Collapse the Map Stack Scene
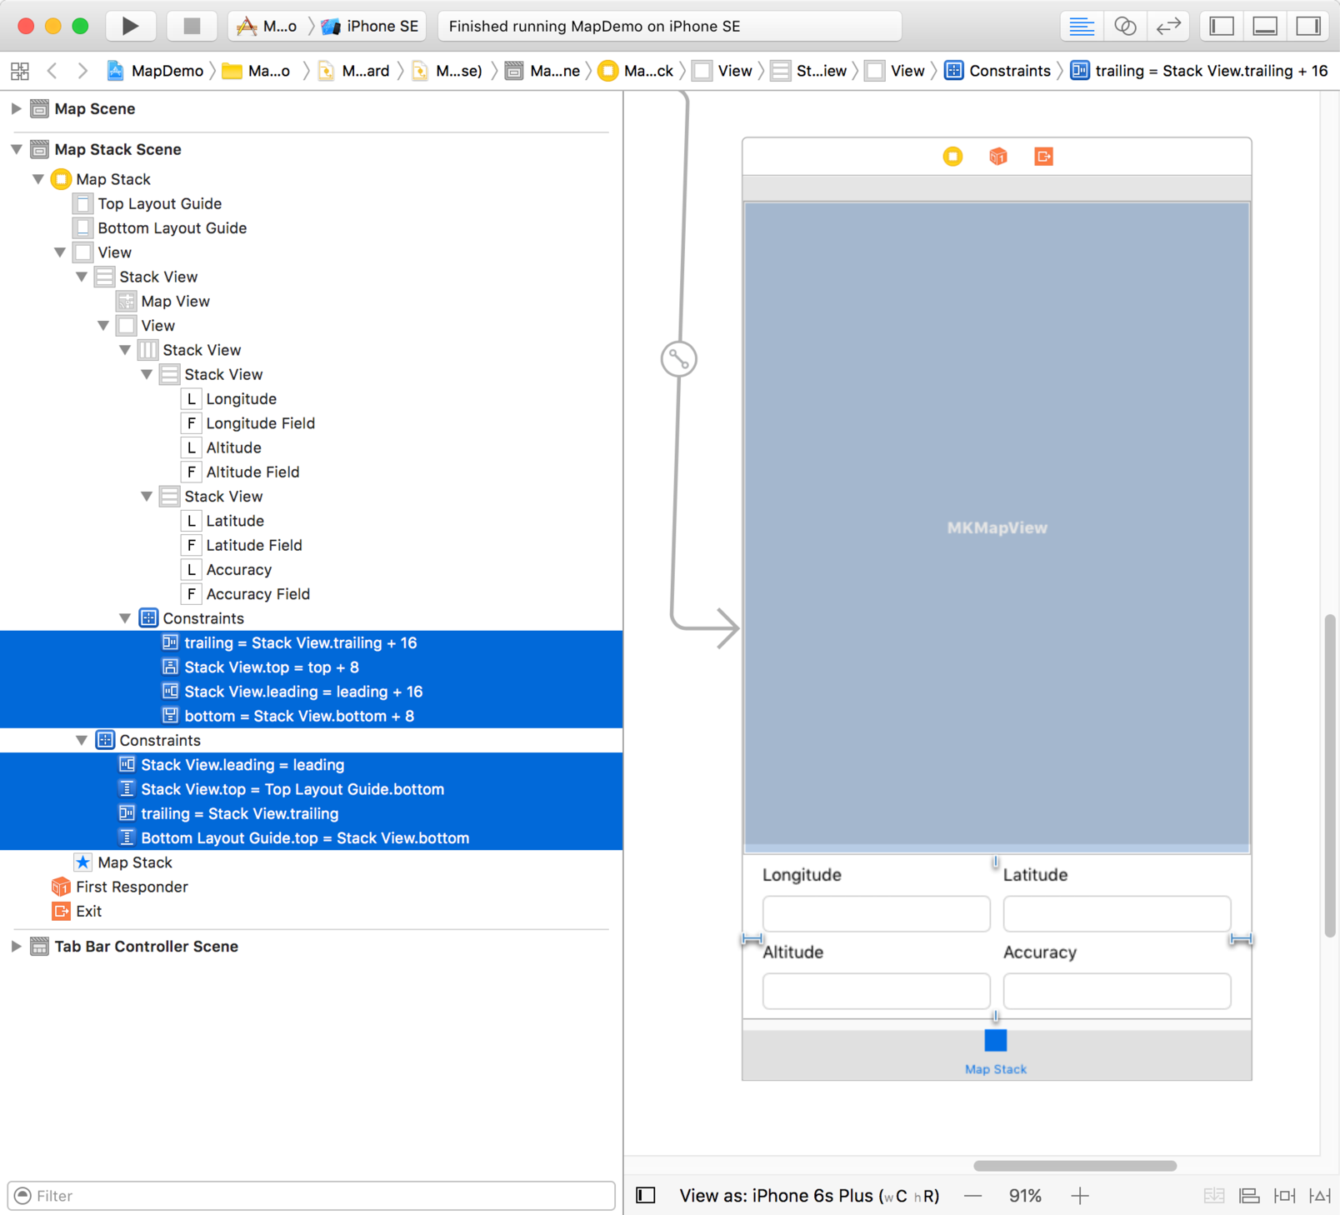The image size is (1340, 1215). tap(16, 149)
